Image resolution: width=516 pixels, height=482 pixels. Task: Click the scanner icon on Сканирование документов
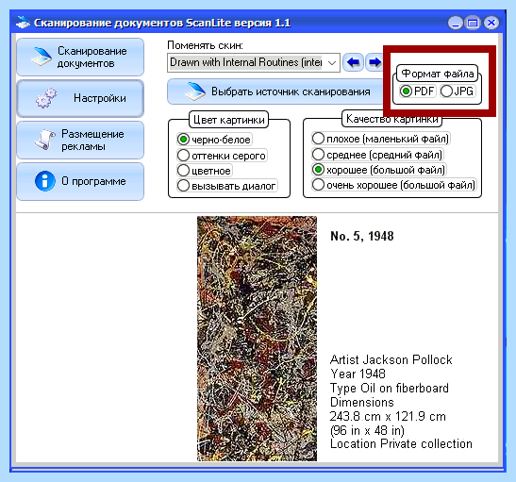[42, 57]
